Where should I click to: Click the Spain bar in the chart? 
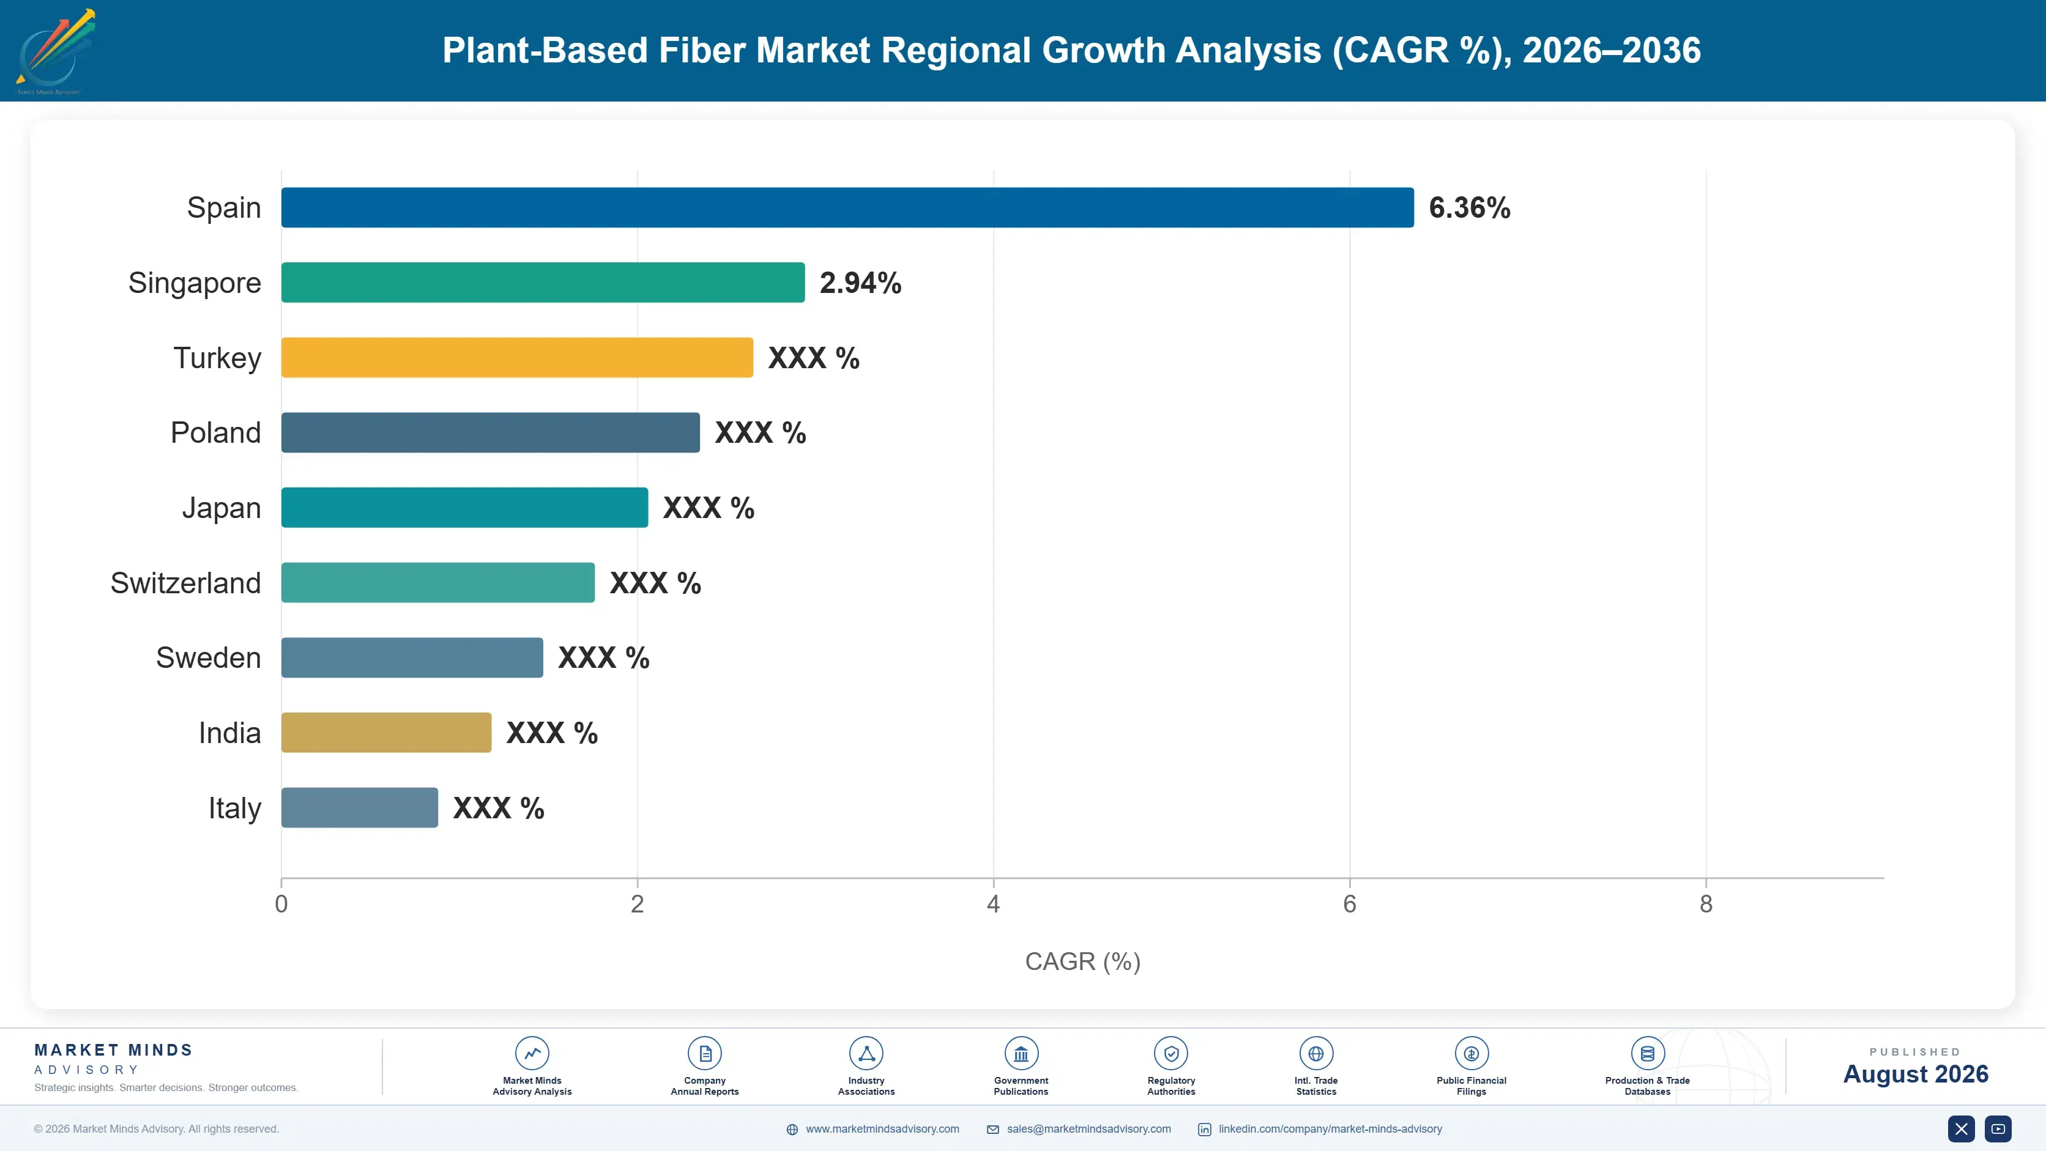(x=847, y=207)
